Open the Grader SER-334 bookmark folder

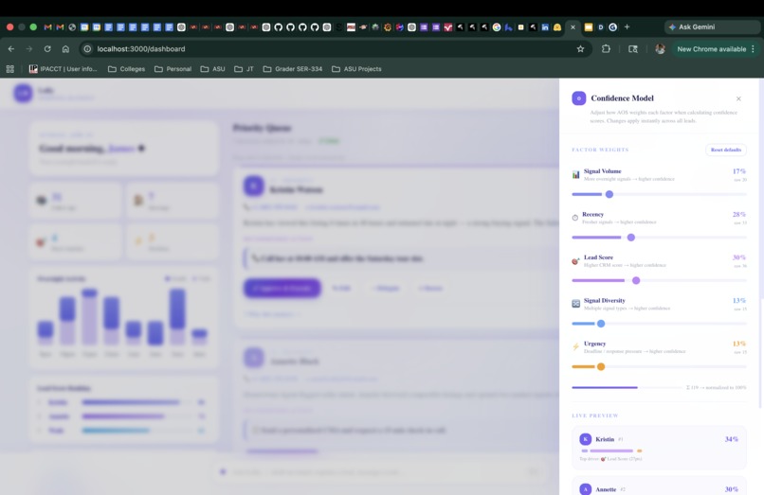(x=293, y=69)
